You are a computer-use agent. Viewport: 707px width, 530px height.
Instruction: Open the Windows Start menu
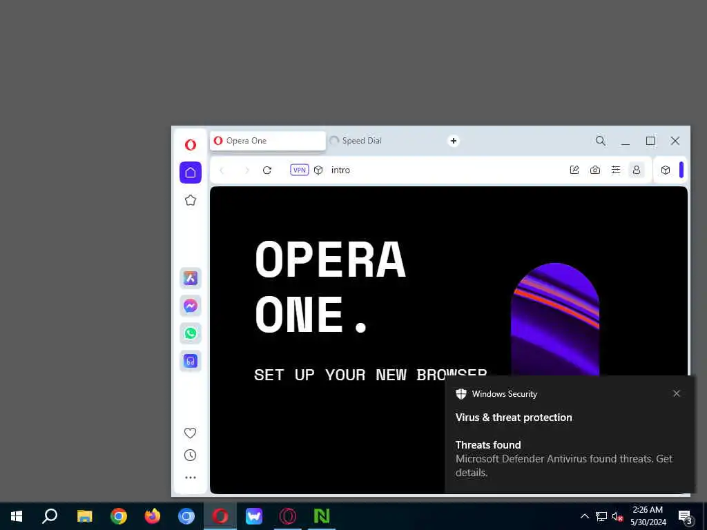pos(17,516)
